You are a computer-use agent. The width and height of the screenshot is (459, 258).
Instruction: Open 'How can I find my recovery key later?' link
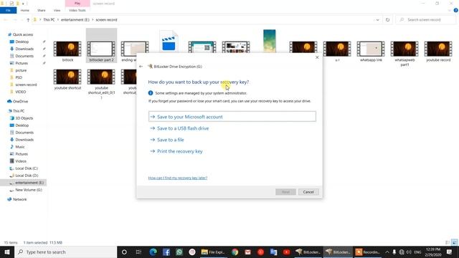click(x=177, y=178)
